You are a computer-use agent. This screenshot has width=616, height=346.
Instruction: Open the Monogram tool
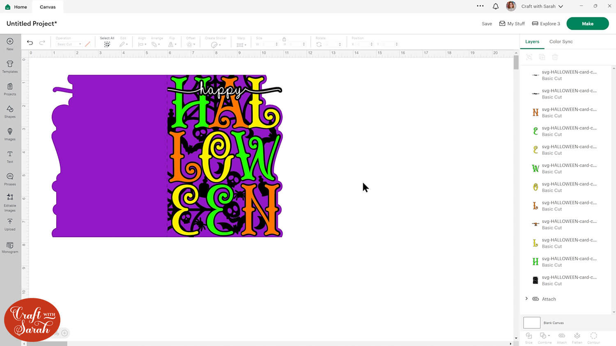pos(10,247)
